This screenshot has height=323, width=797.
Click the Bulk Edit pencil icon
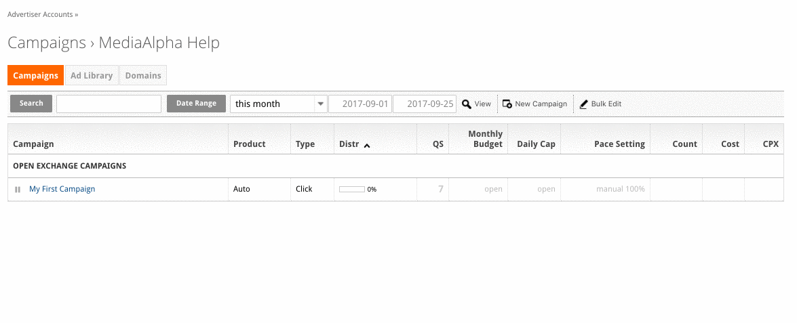click(583, 104)
